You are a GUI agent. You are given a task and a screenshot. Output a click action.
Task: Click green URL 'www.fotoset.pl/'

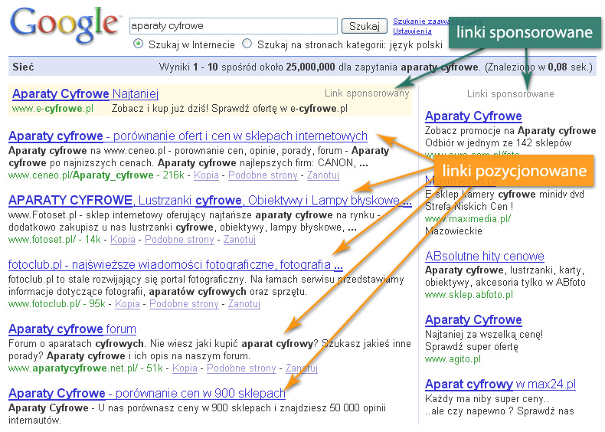[x=42, y=239]
